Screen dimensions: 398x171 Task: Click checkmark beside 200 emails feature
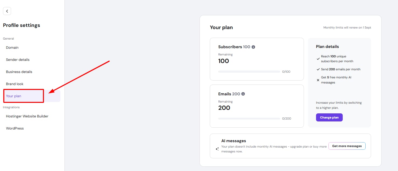[x=318, y=69]
